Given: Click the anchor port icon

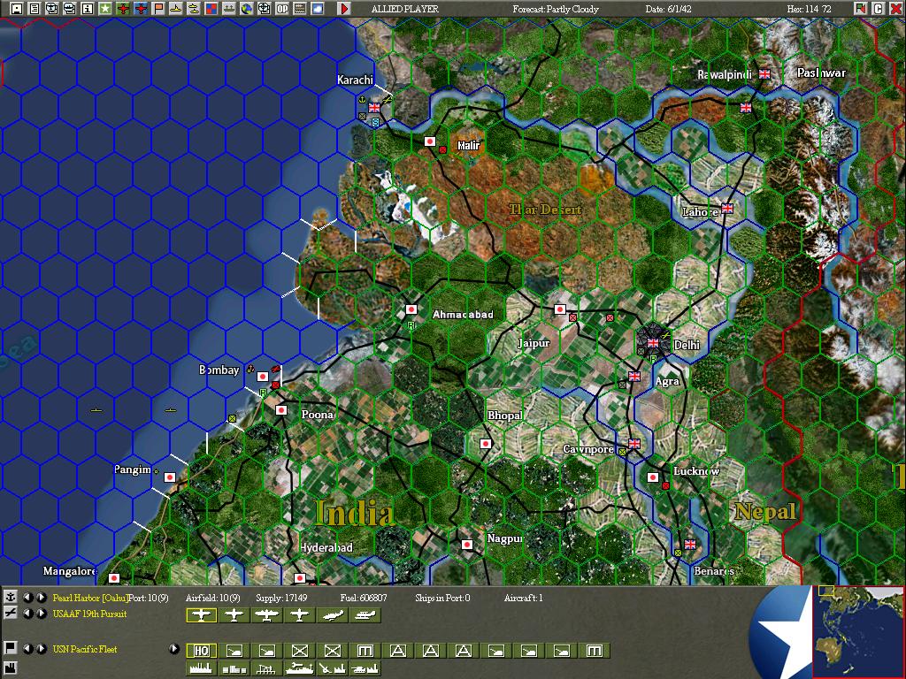Looking at the screenshot, I should [x=10, y=597].
